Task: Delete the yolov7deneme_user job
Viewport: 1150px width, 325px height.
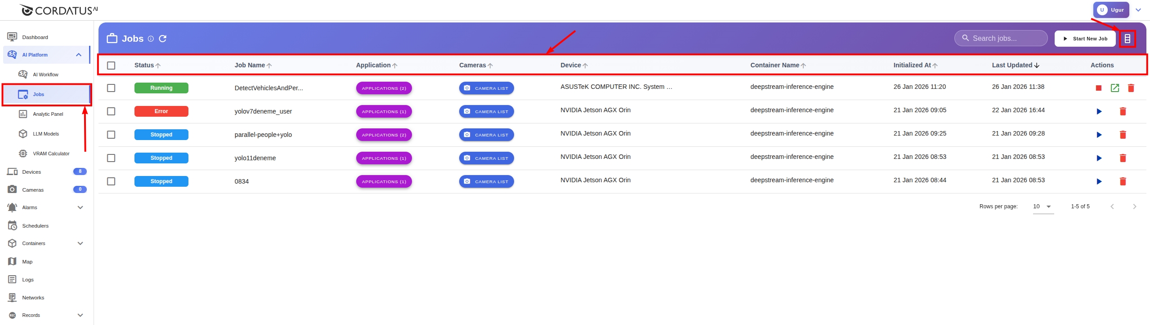Action: (1123, 112)
